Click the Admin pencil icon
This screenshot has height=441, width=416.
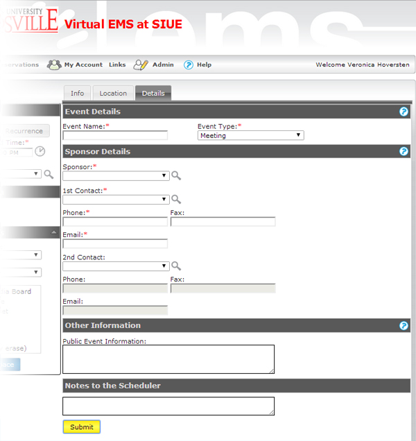[x=141, y=64]
